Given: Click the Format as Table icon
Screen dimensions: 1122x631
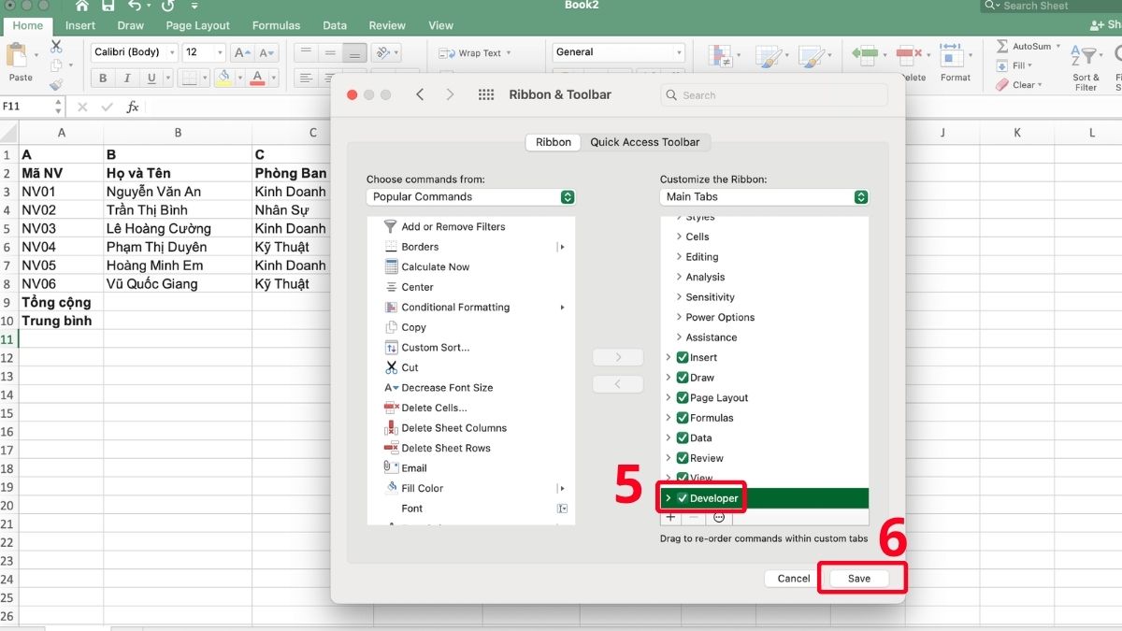Looking at the screenshot, I should pyautogui.click(x=768, y=57).
